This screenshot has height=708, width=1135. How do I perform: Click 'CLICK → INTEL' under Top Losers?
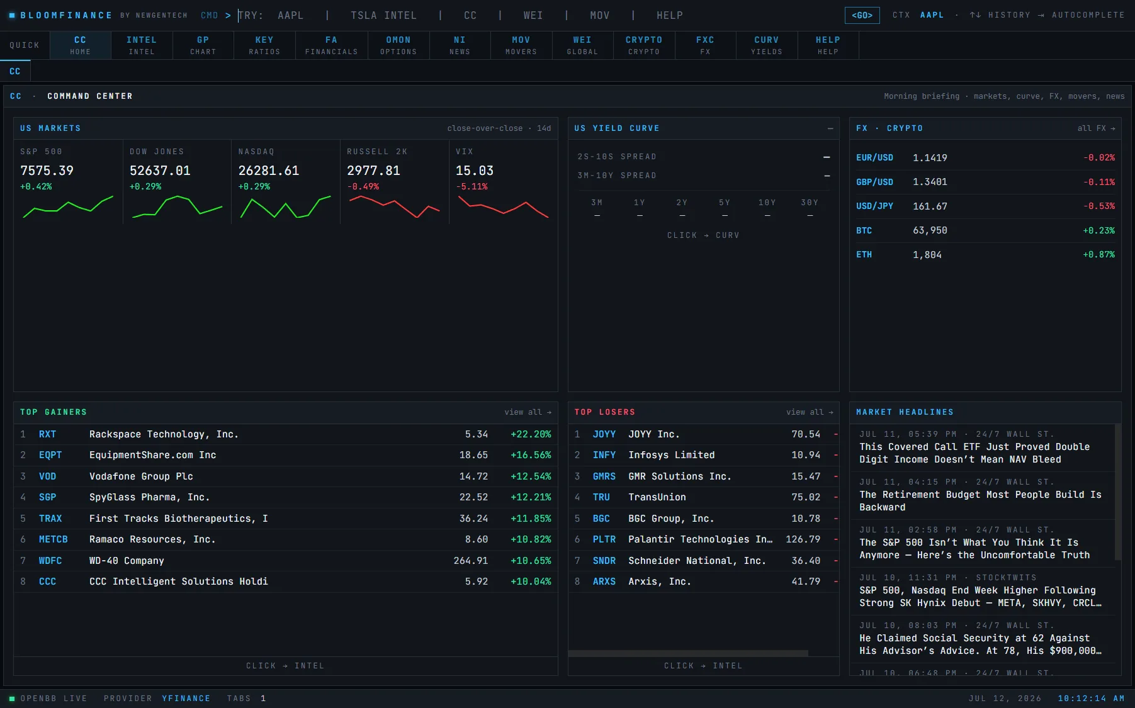(x=703, y=666)
